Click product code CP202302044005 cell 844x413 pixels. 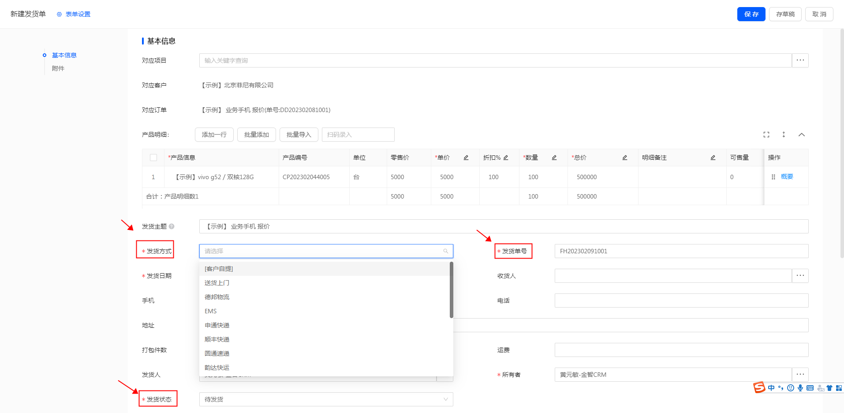tap(306, 177)
